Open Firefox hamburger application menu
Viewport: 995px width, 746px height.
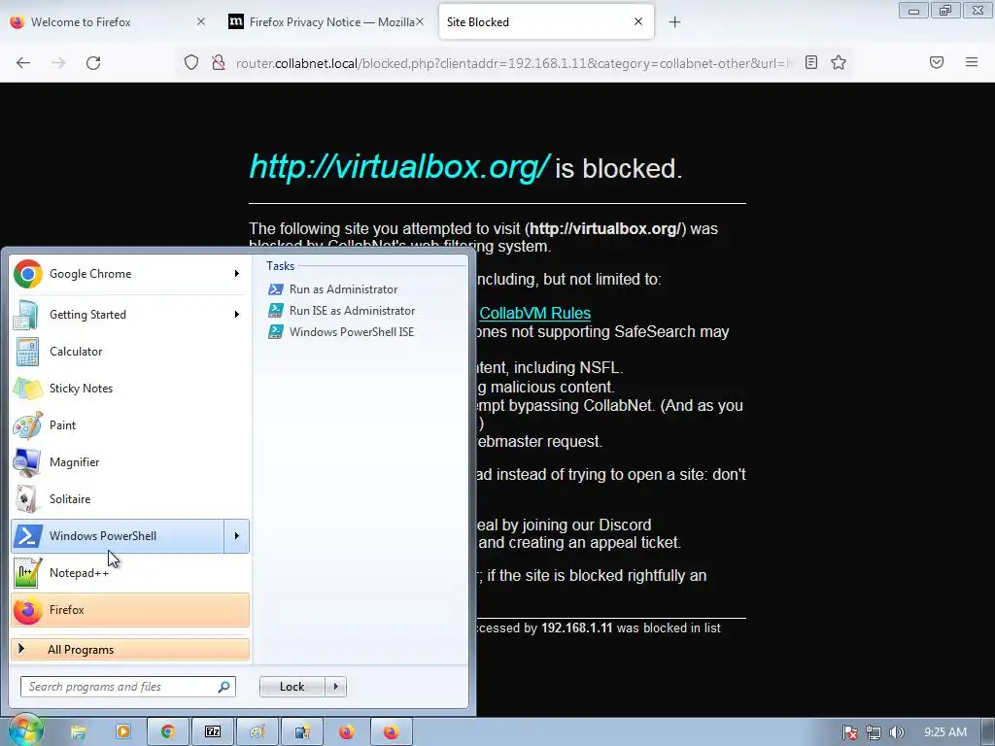click(x=971, y=62)
